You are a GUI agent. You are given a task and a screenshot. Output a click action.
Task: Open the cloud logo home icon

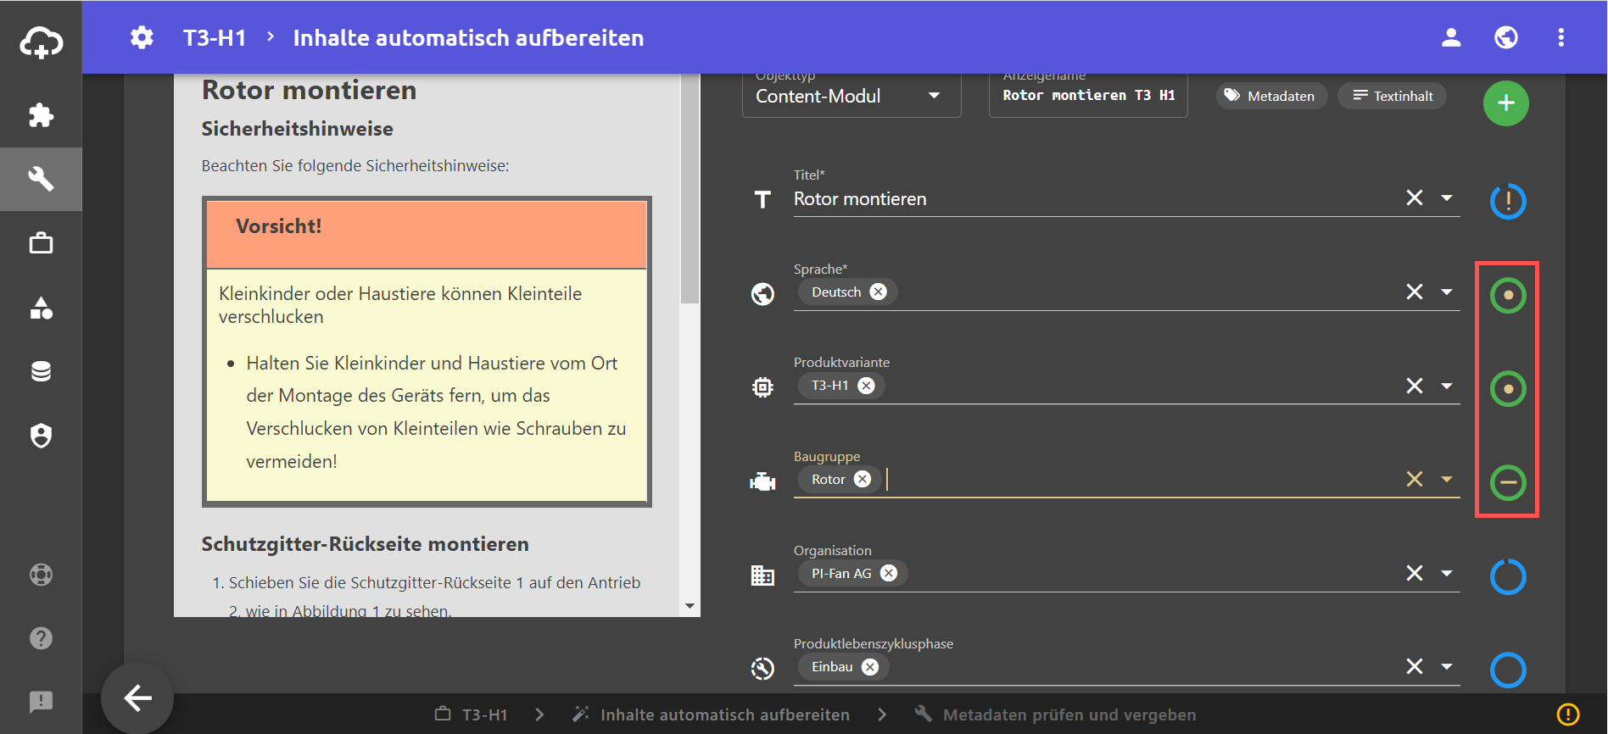(41, 42)
